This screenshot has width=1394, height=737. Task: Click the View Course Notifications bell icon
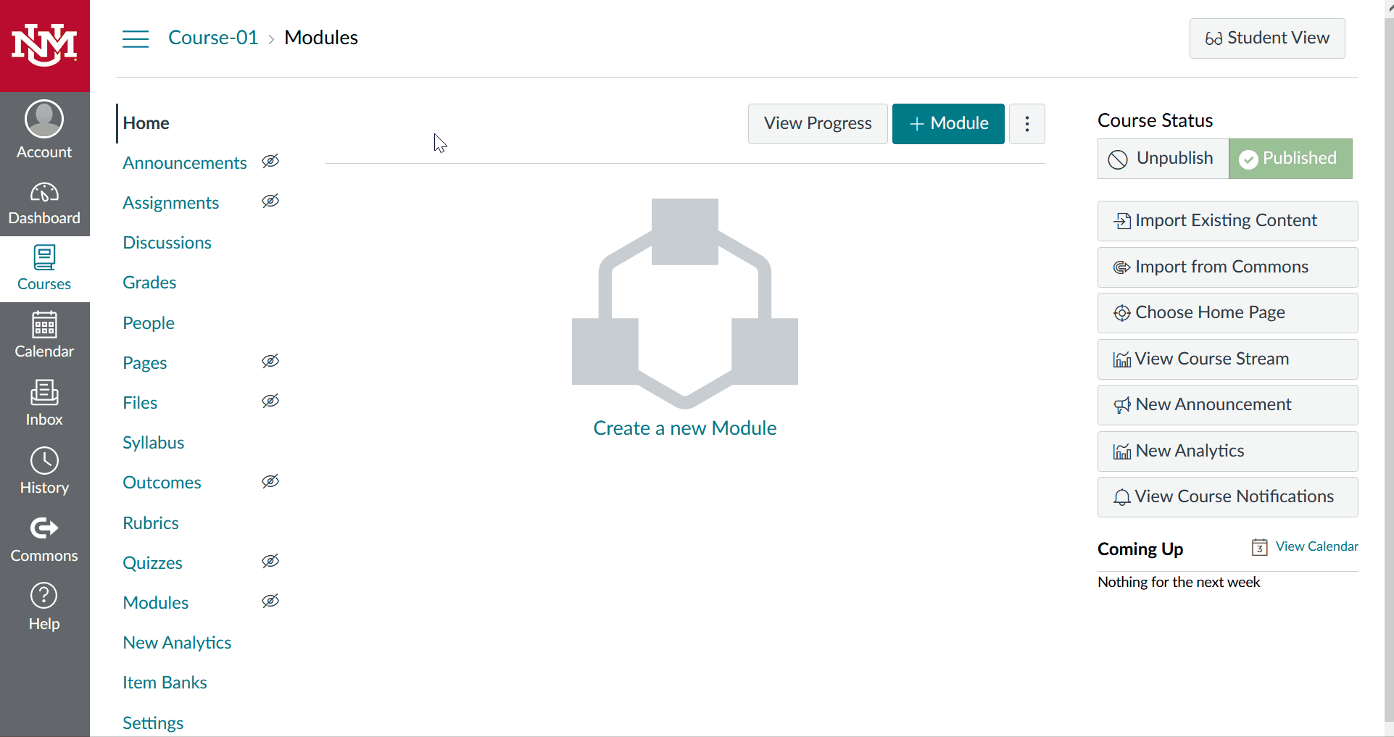coord(1122,497)
